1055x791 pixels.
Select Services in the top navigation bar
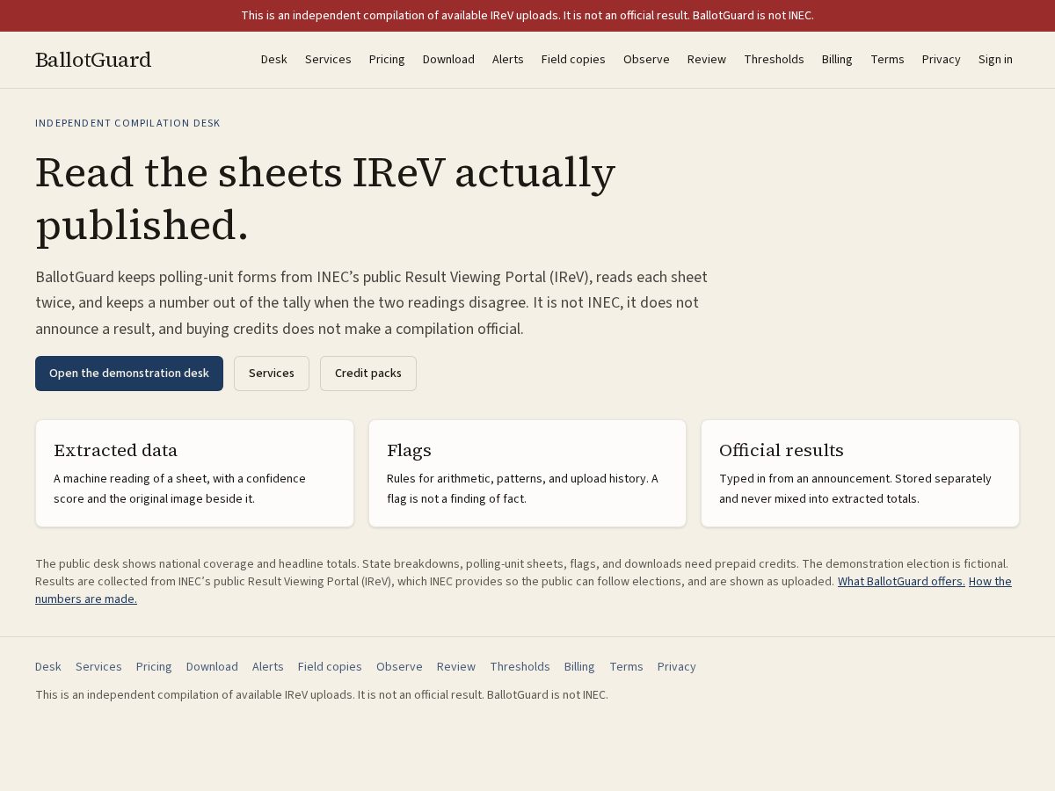point(328,59)
